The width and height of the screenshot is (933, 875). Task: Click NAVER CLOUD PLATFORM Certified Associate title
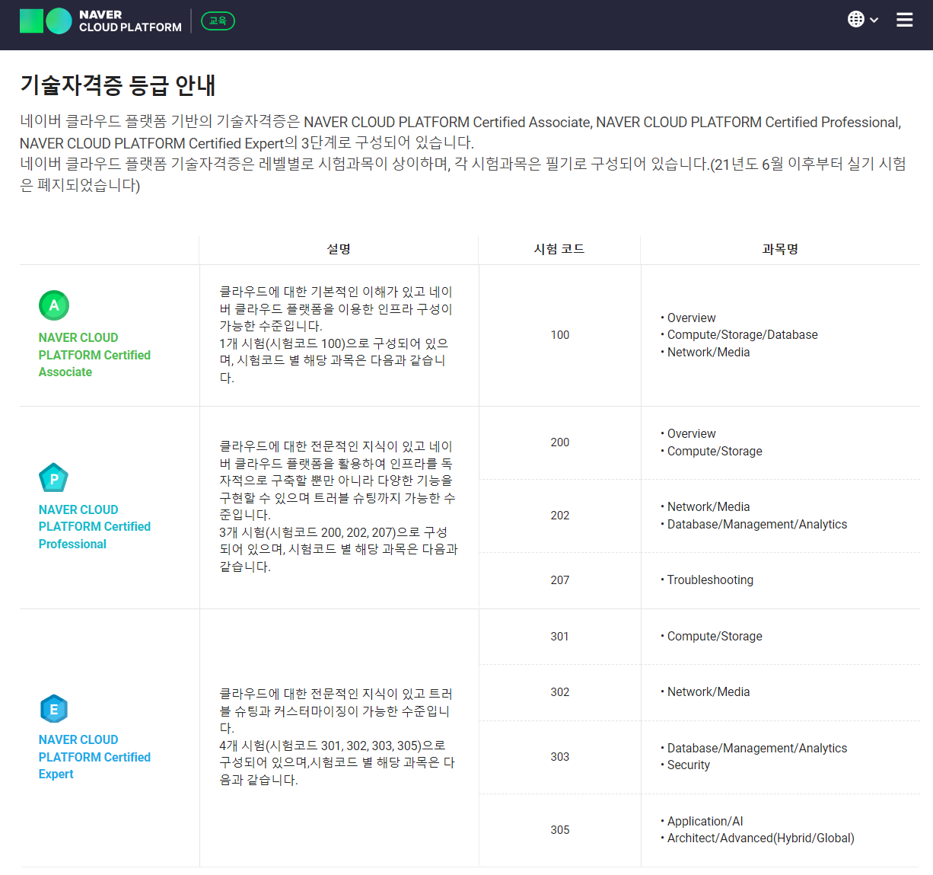point(94,355)
